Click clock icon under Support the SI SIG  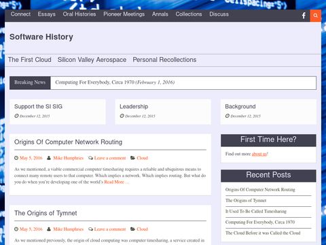coord(16,116)
